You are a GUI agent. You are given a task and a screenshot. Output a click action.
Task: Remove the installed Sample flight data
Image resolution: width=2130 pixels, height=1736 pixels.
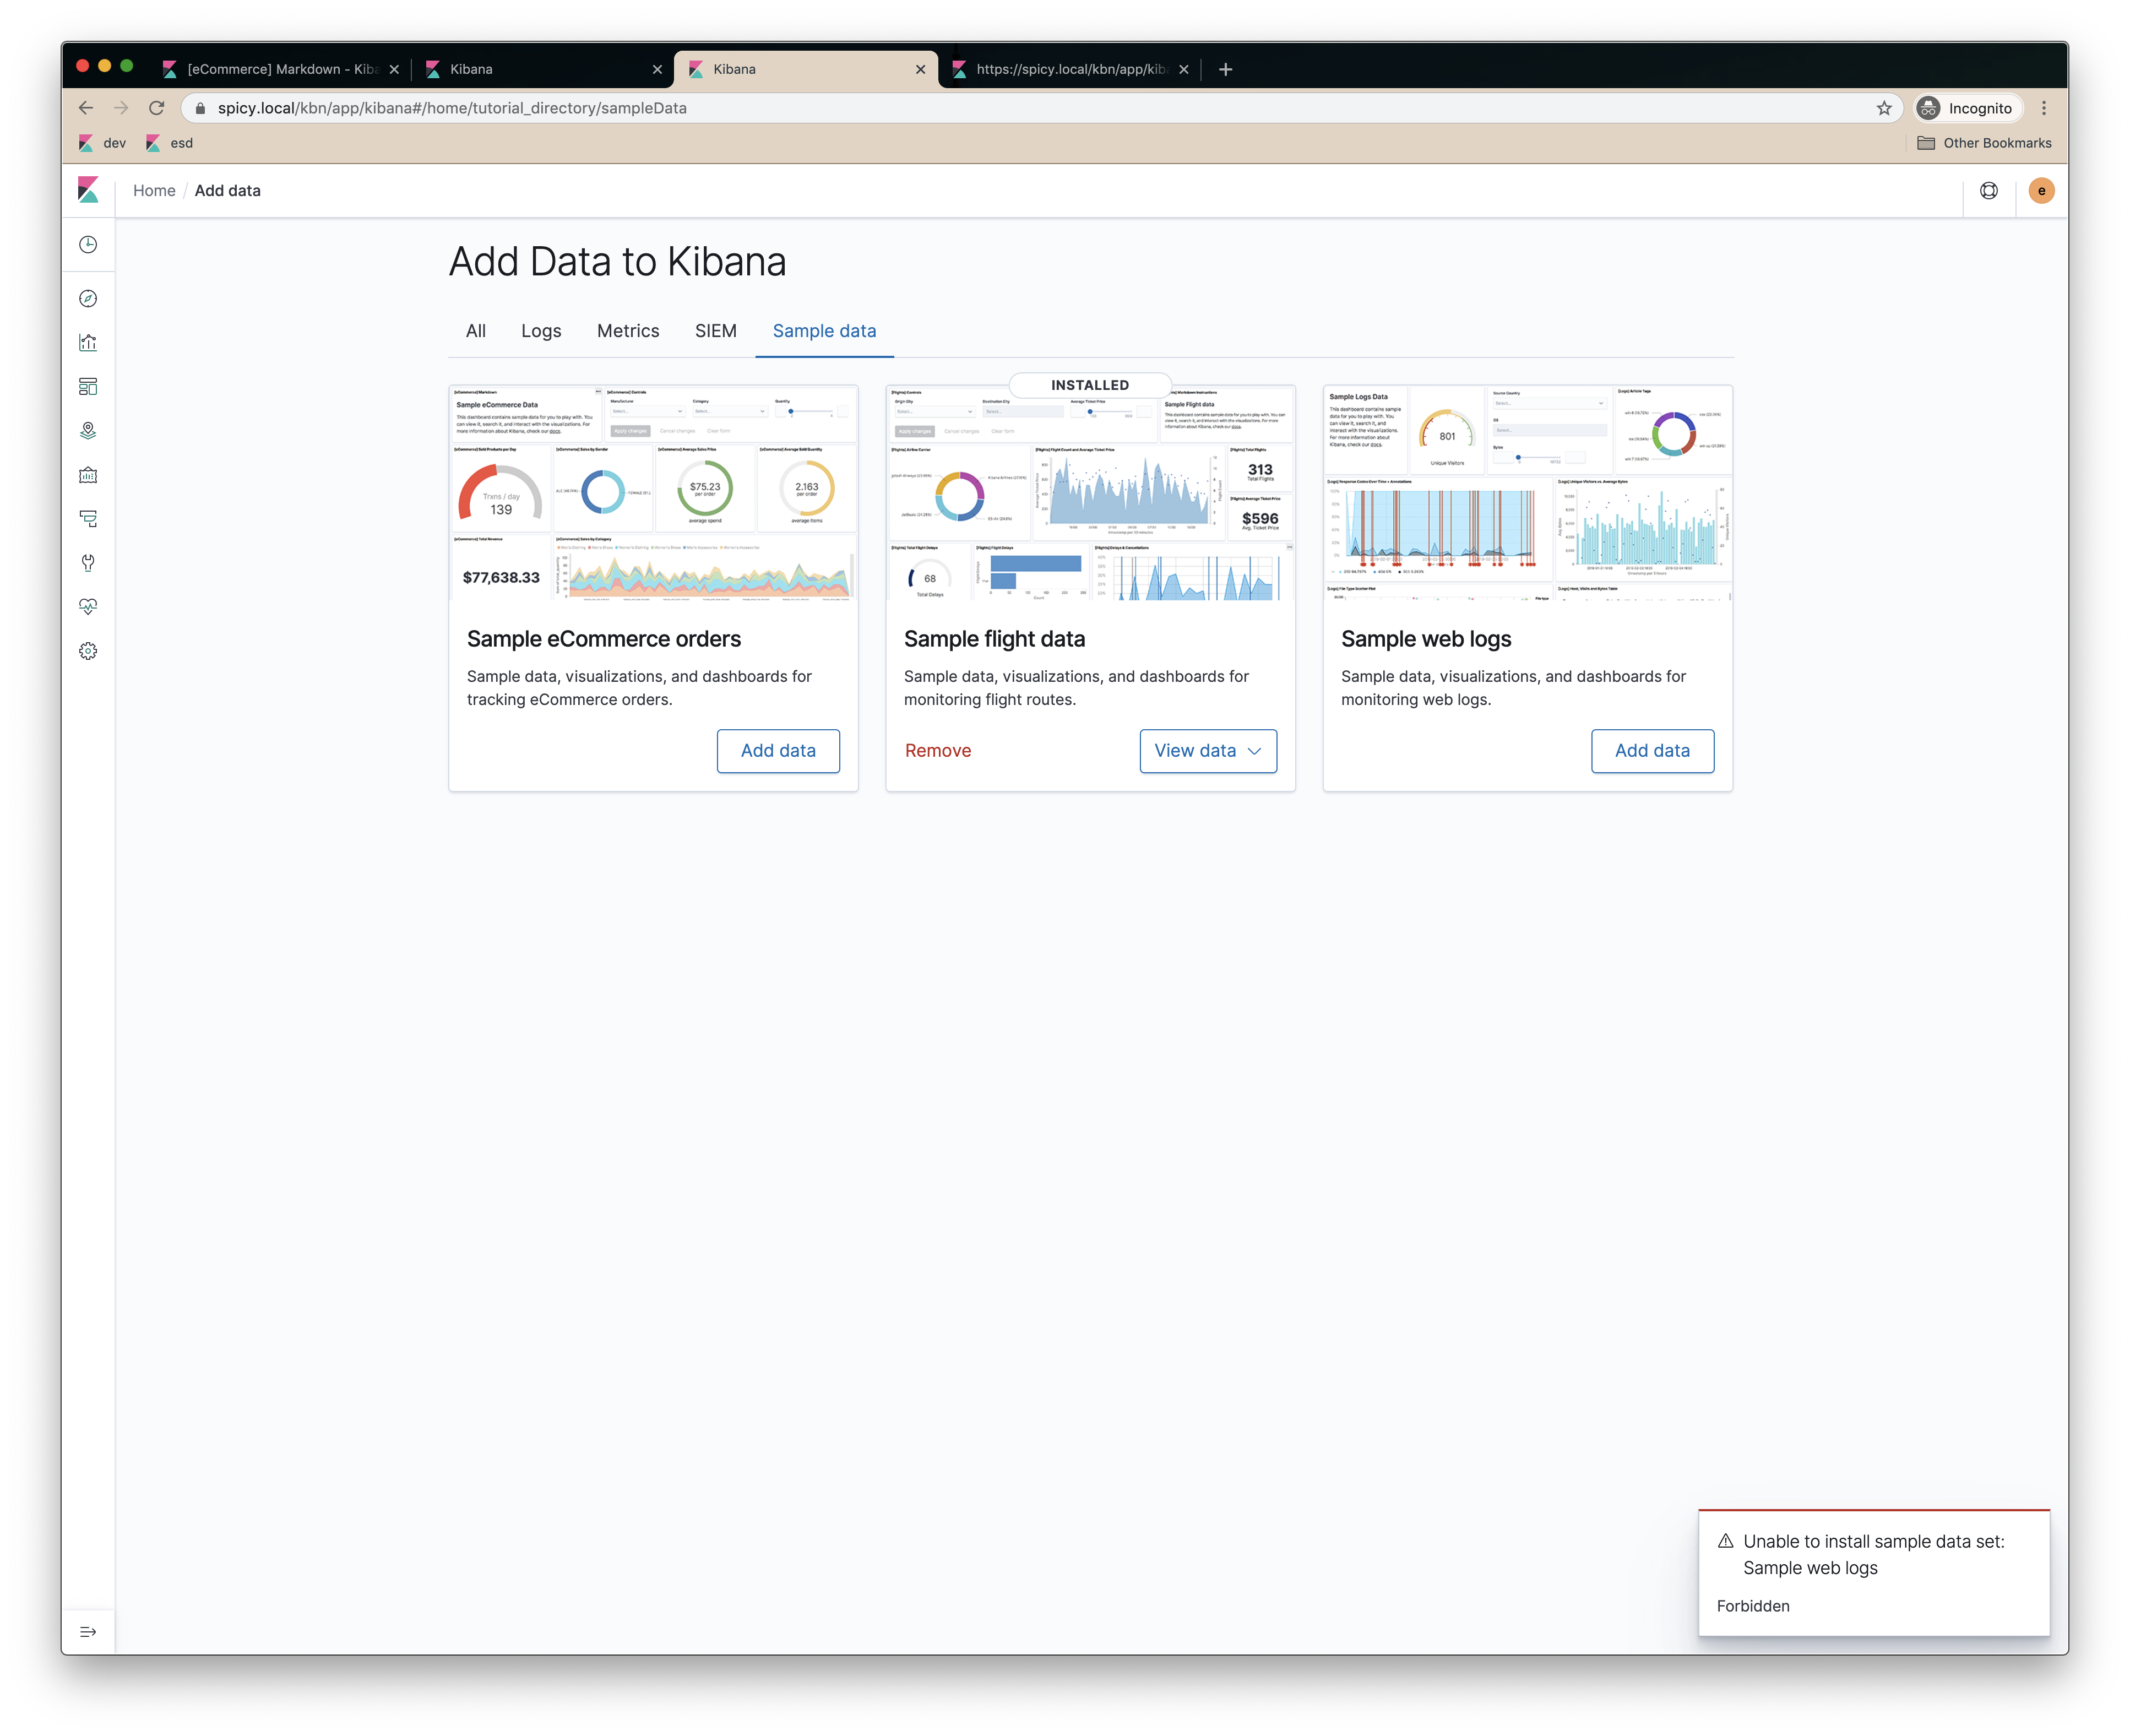(x=937, y=750)
